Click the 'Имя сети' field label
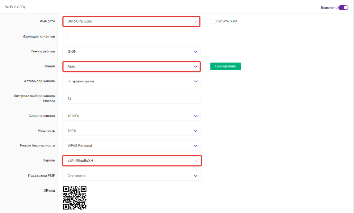 (47, 21)
